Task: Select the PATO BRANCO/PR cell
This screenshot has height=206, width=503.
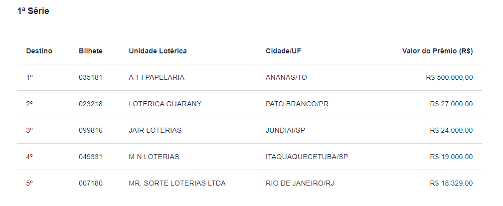Action: coord(297,104)
